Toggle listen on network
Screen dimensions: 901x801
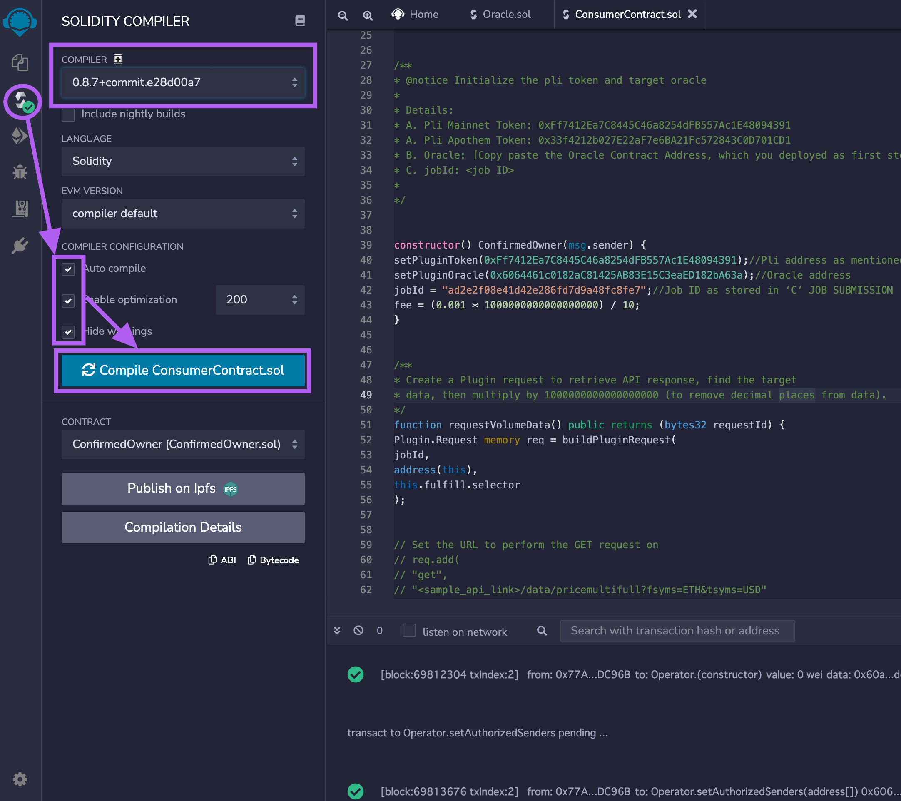point(409,630)
